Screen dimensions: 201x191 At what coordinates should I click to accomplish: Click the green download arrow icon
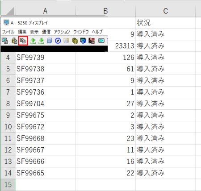[x=41, y=41]
